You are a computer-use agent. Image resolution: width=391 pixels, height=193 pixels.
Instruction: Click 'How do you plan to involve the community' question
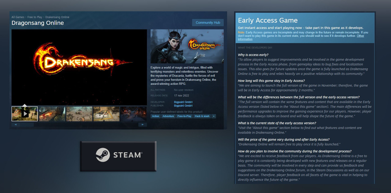[x=295, y=151]
